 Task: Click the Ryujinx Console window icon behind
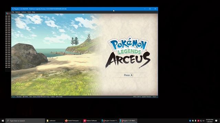coord(7,13)
